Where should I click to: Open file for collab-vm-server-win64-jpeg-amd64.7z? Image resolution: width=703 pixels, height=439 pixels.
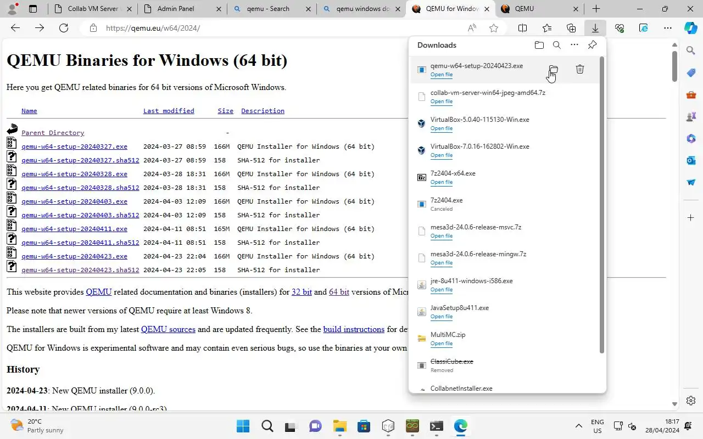tap(442, 102)
